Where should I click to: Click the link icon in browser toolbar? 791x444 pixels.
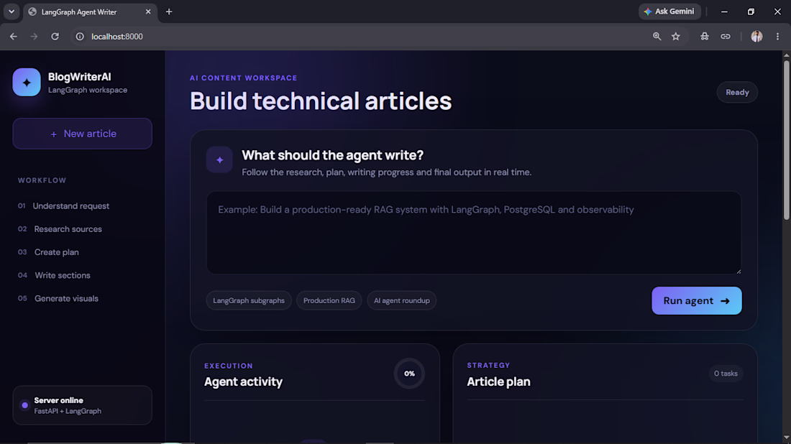[x=726, y=37]
